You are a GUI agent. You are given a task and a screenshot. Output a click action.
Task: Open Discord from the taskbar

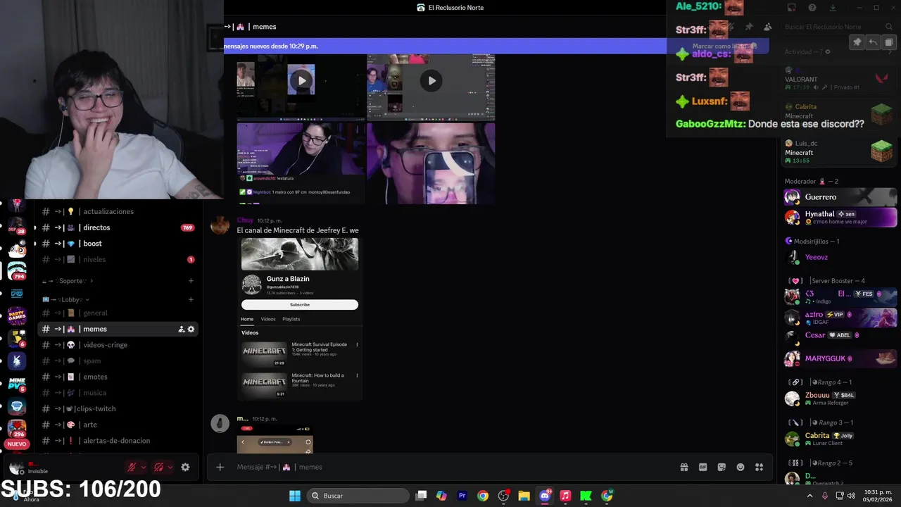coord(545,496)
